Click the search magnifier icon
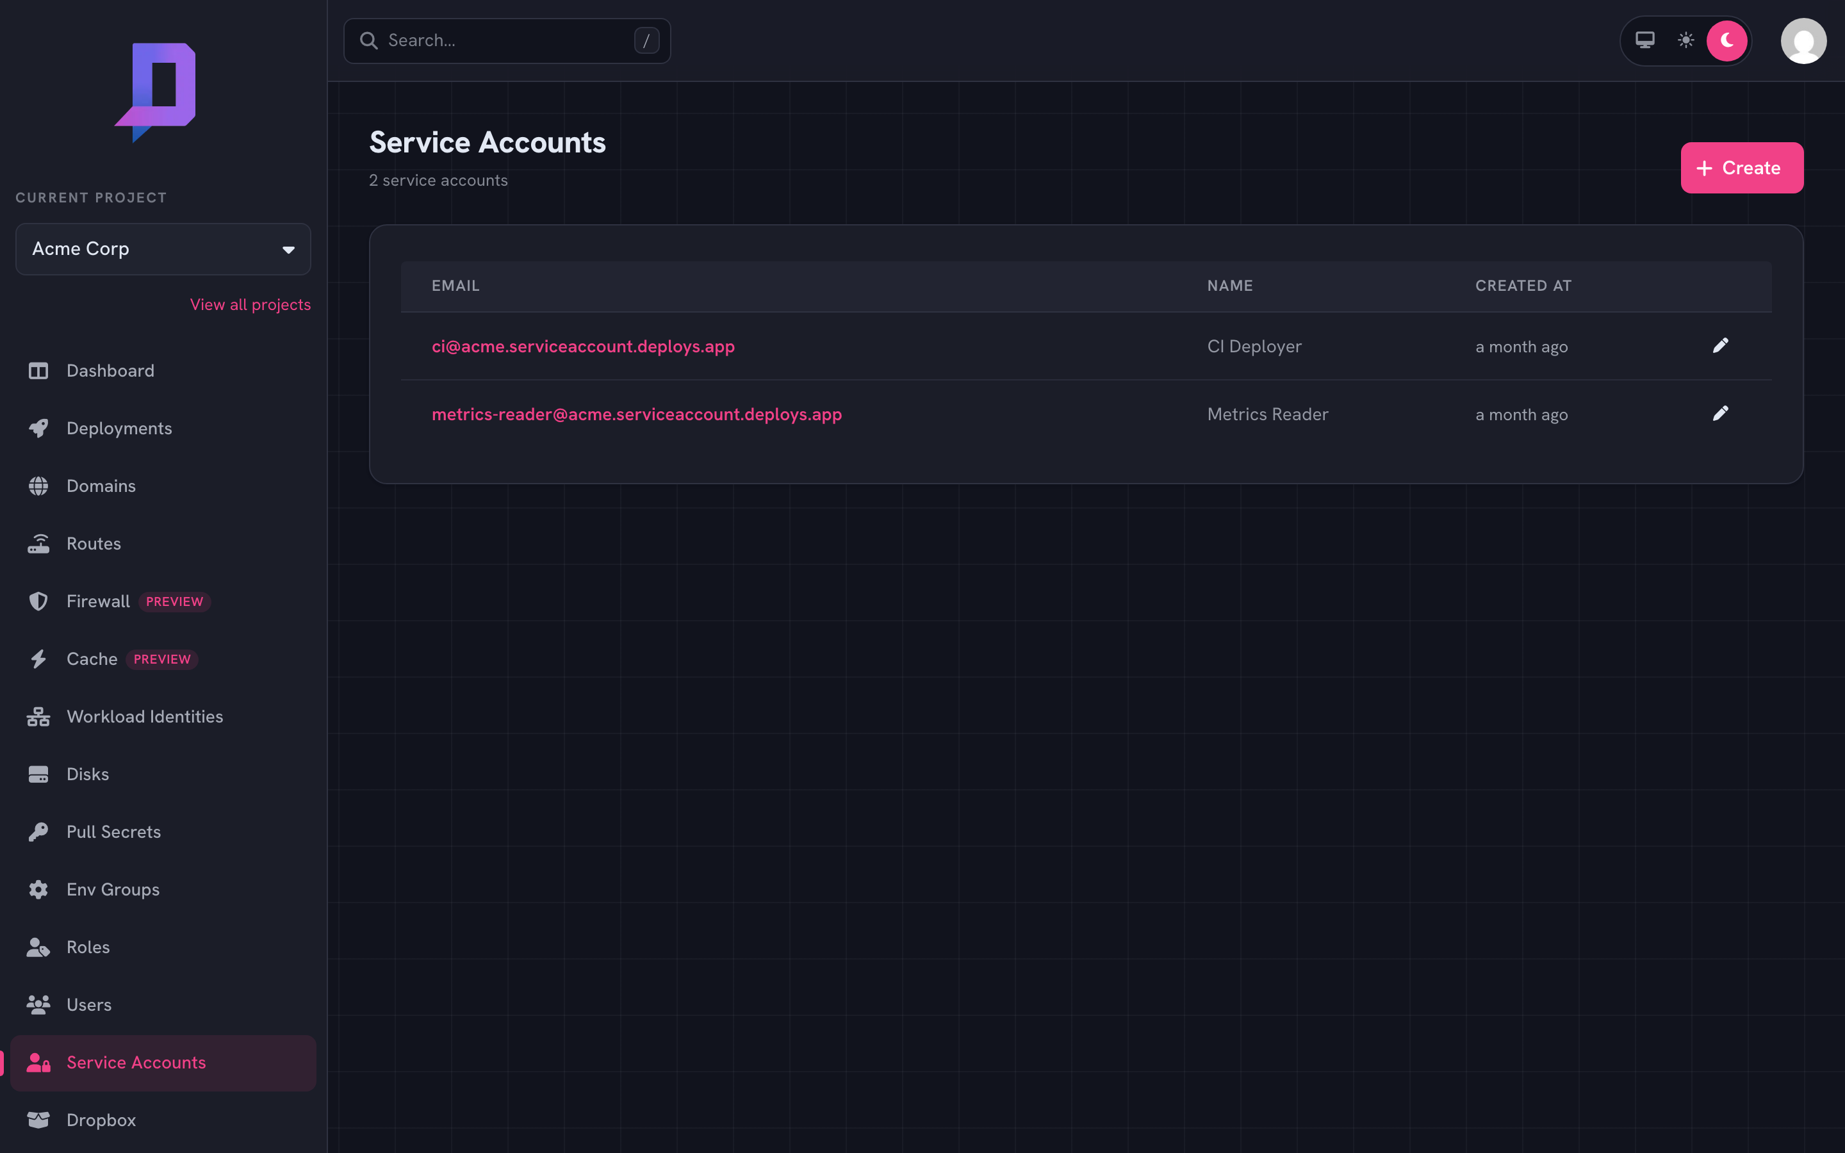Viewport: 1845px width, 1153px height. click(369, 40)
